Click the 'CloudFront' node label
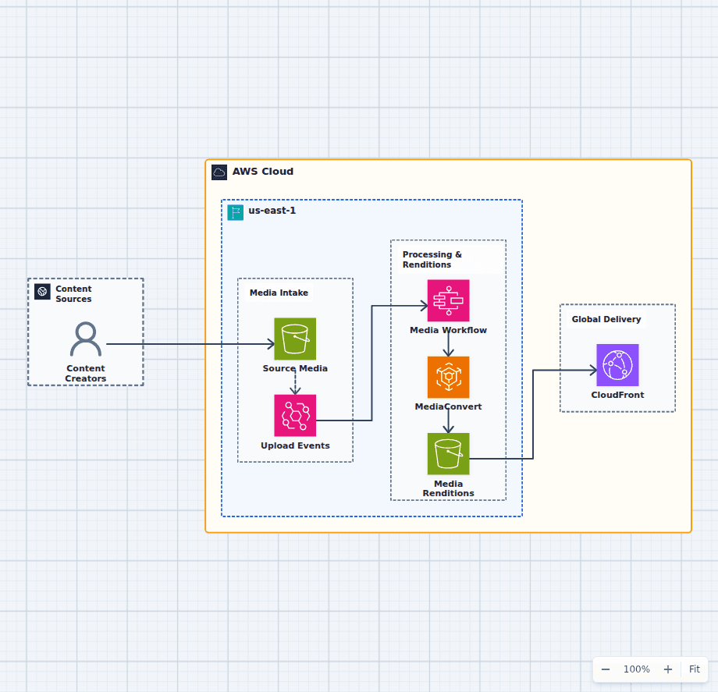The image size is (718, 692). tap(617, 395)
